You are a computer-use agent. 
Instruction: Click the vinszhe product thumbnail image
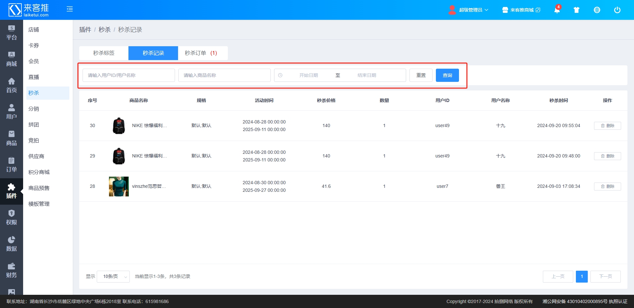click(119, 187)
